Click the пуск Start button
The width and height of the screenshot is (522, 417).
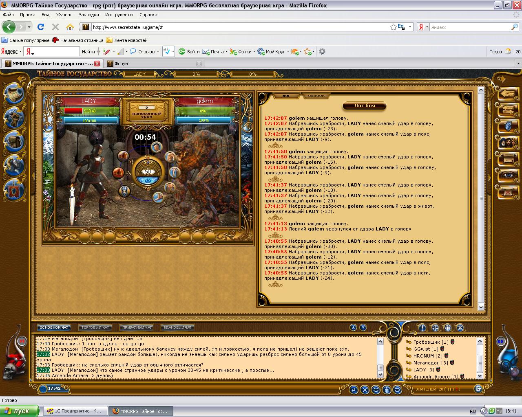click(x=20, y=411)
